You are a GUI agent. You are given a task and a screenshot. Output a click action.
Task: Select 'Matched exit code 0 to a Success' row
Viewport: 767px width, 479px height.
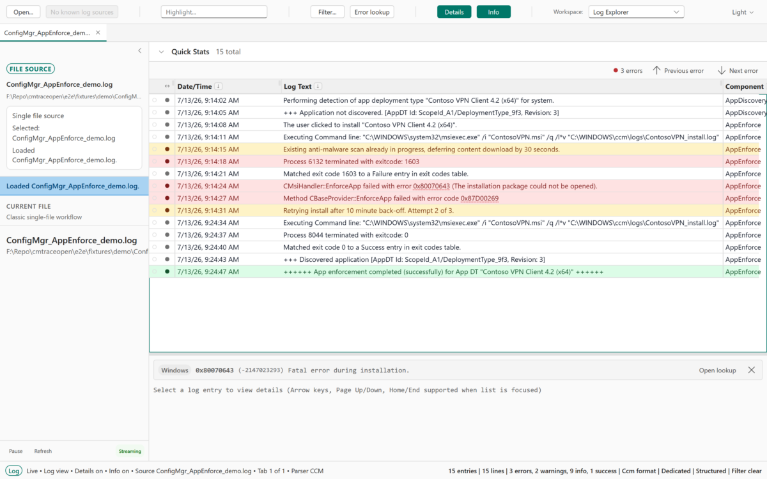(x=458, y=247)
